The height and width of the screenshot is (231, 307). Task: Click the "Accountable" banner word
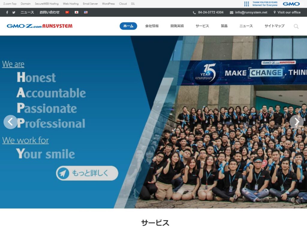pyautogui.click(x=51, y=93)
